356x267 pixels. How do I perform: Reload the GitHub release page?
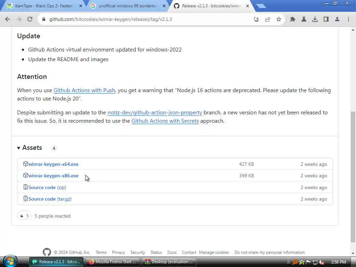click(x=30, y=19)
